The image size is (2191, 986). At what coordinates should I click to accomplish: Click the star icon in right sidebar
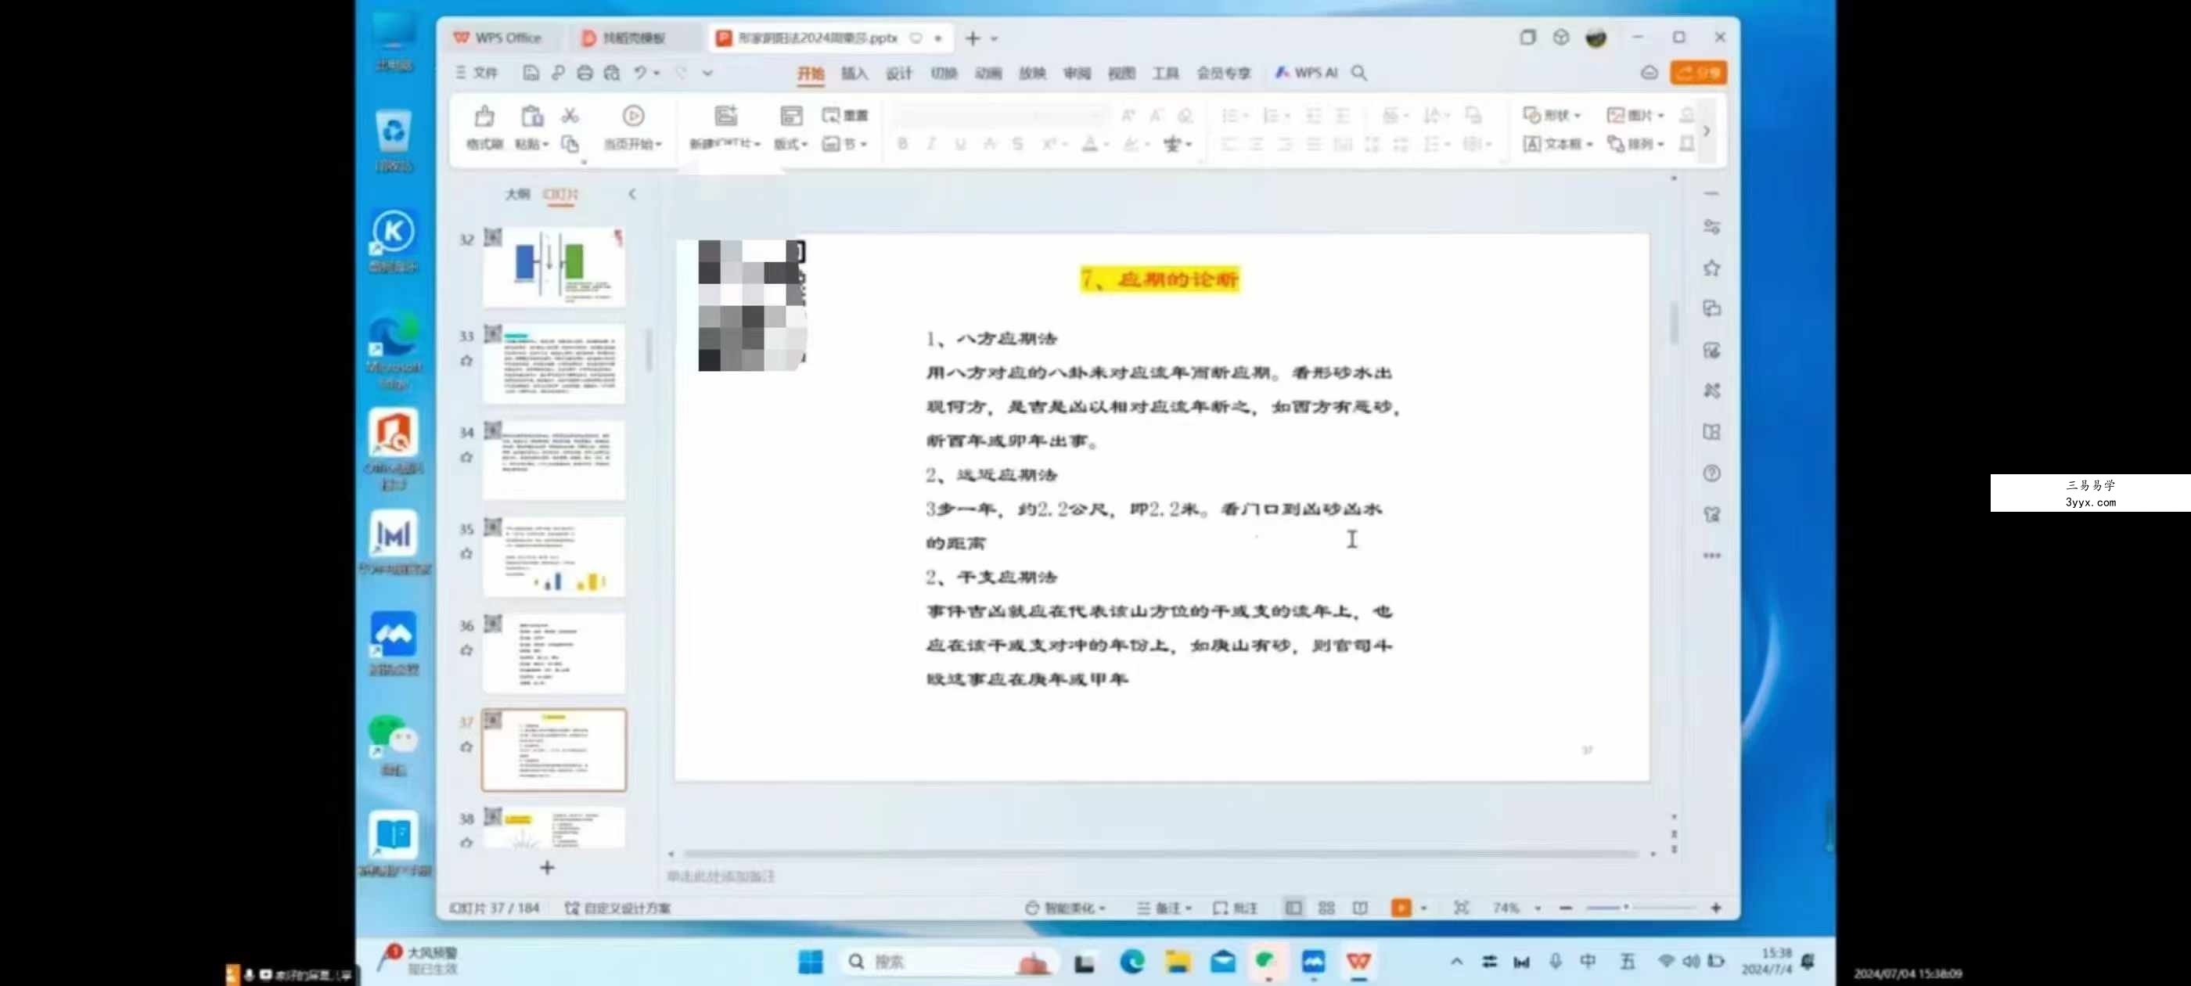click(x=1711, y=268)
